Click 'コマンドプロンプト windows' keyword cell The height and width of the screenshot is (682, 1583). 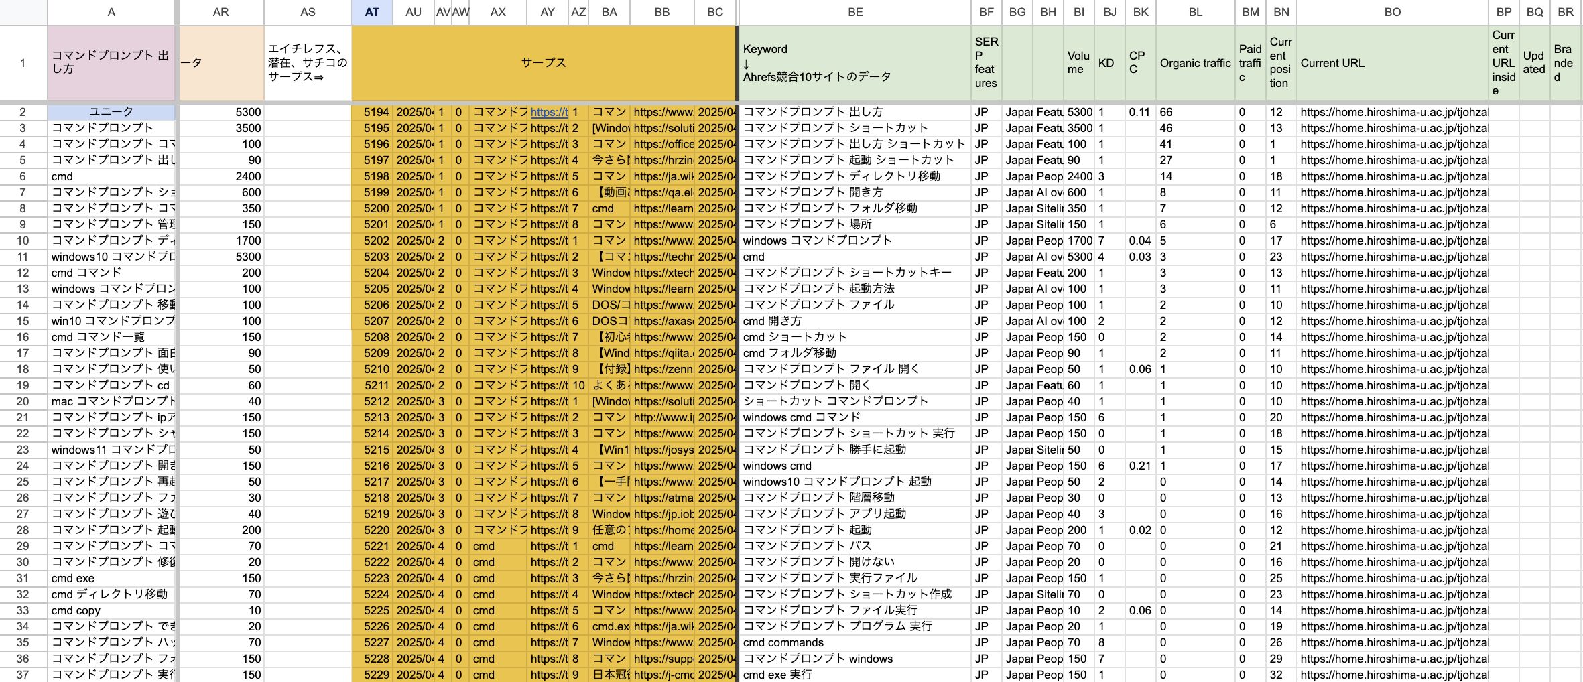point(854,659)
